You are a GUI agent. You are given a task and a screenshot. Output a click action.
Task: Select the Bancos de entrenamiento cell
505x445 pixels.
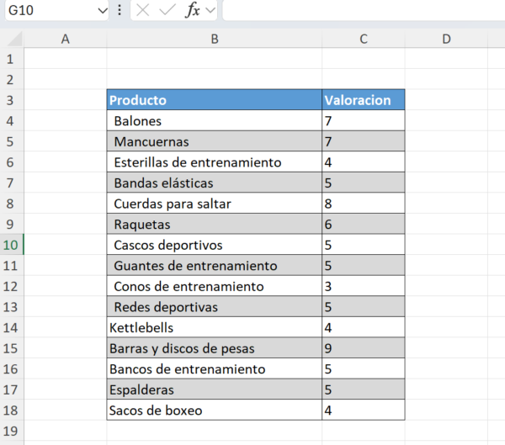215,369
